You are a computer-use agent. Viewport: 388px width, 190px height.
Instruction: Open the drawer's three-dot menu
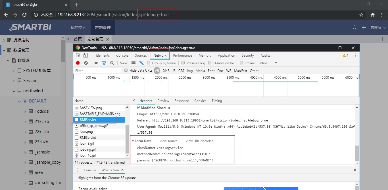tap(78, 170)
